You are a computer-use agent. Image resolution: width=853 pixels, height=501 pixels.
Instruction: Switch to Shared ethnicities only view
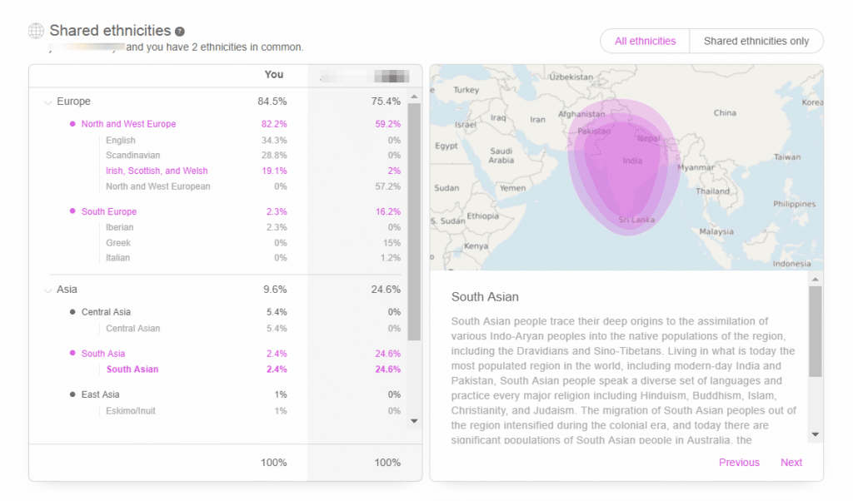tap(756, 41)
